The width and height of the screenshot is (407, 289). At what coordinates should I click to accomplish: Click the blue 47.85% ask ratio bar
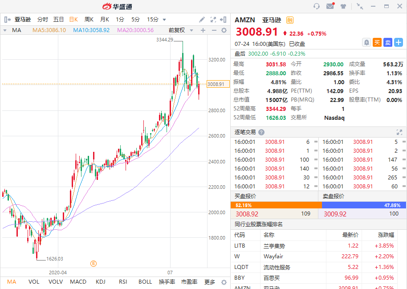[364, 205]
